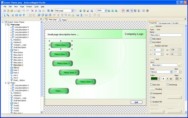Image resolution: width=188 pixels, height=118 pixels.
Task: Collapse the Position and size section
Action: click(152, 46)
